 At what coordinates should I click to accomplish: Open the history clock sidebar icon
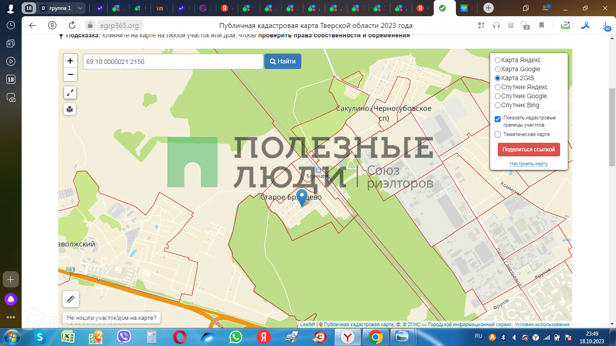coord(11,25)
